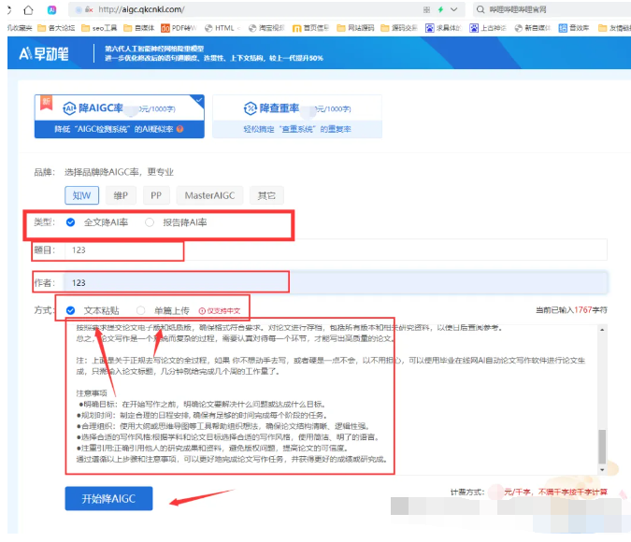
Task: Open the 淘宝 bookmark with globe icon
Action: (266, 28)
